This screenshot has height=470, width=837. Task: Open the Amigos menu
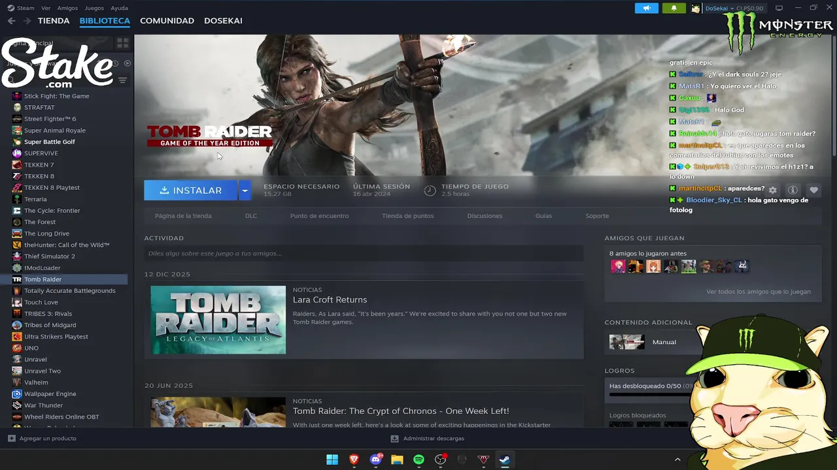[67, 8]
